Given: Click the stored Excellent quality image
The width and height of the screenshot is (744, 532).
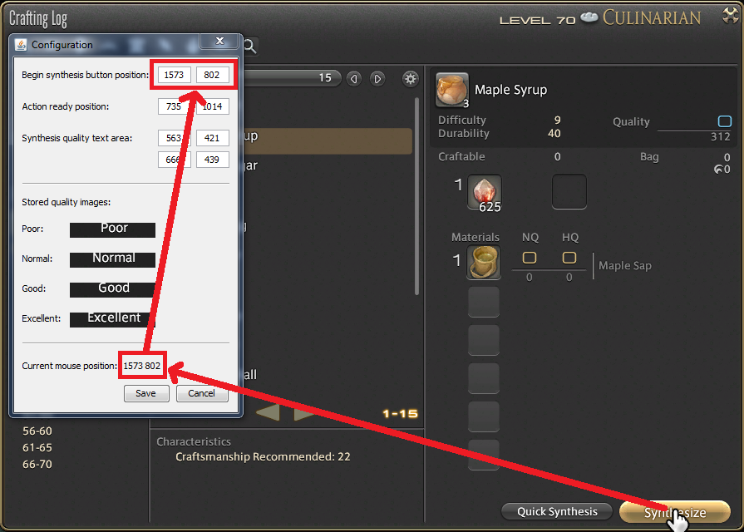Looking at the screenshot, I should pos(112,319).
